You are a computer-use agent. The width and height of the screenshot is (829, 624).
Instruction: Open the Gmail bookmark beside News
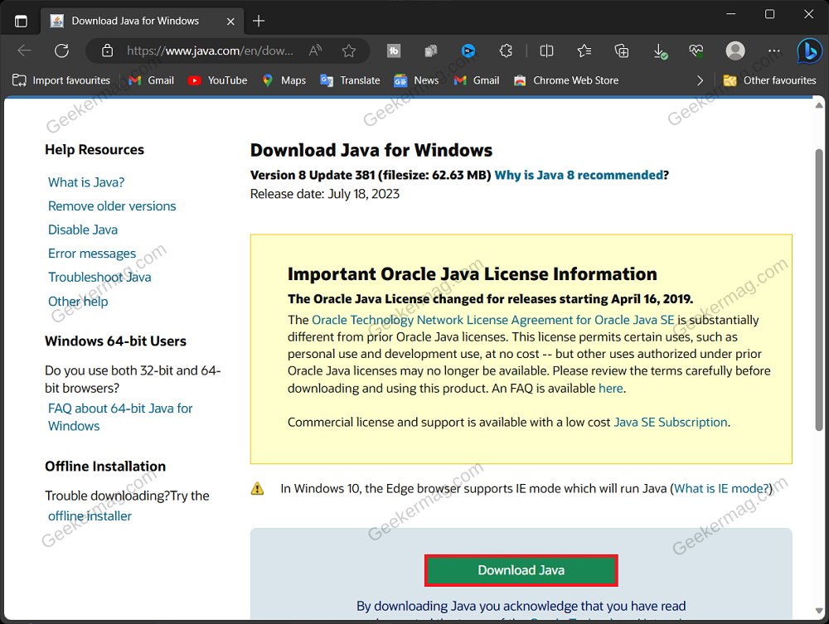[477, 80]
